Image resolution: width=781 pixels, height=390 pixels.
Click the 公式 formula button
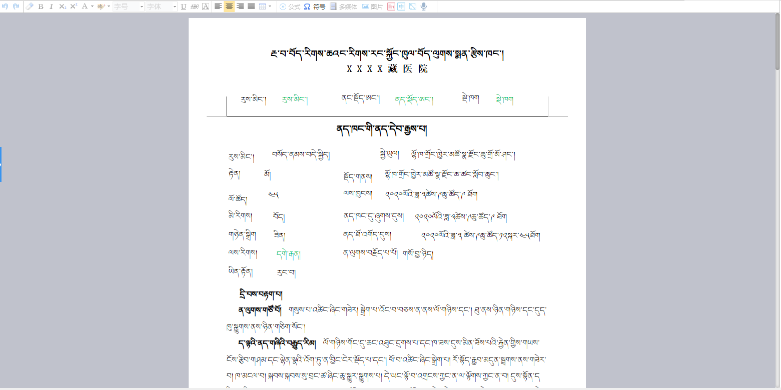point(290,6)
